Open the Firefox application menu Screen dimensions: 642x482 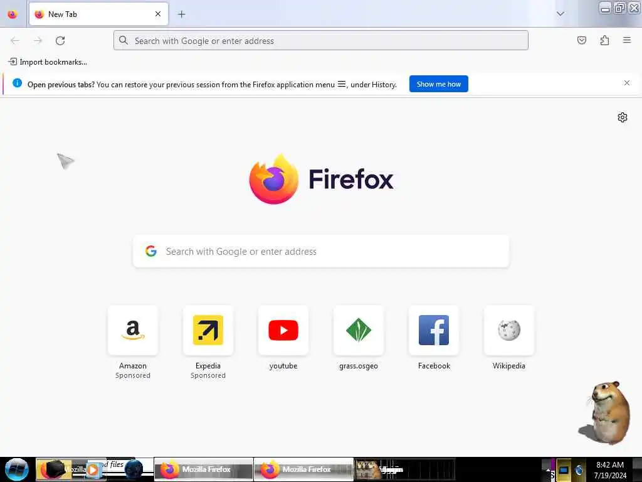click(x=627, y=40)
